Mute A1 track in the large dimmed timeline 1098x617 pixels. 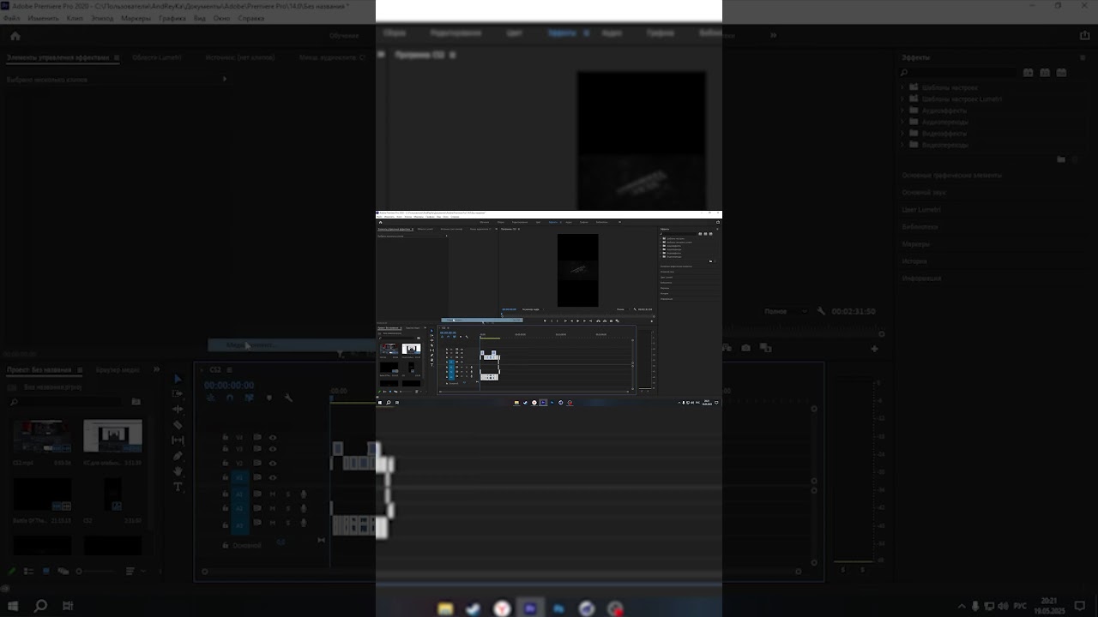coord(273,494)
